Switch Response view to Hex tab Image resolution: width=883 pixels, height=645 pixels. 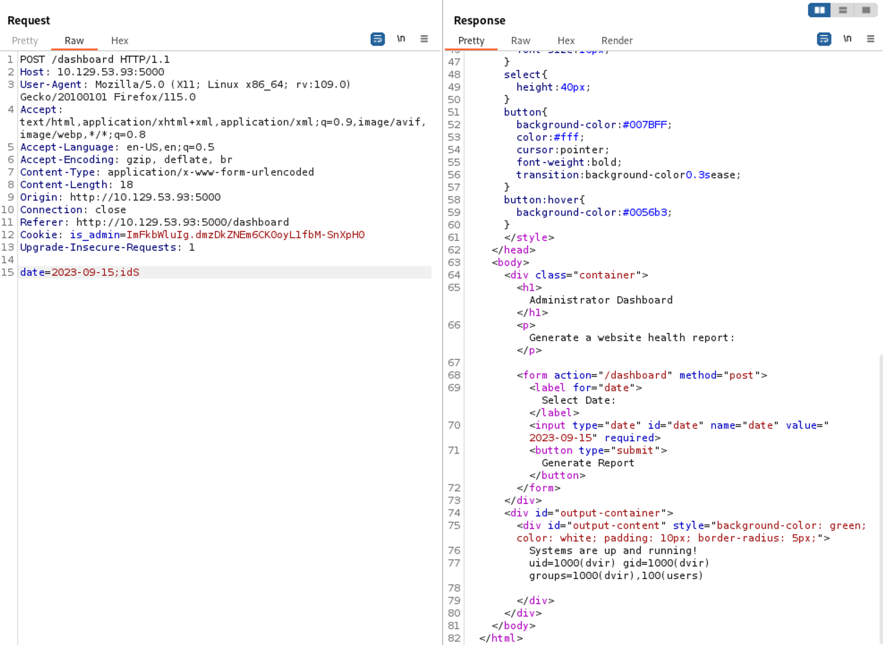coord(566,41)
